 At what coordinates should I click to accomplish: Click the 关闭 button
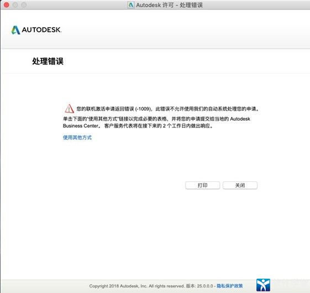[x=240, y=185]
